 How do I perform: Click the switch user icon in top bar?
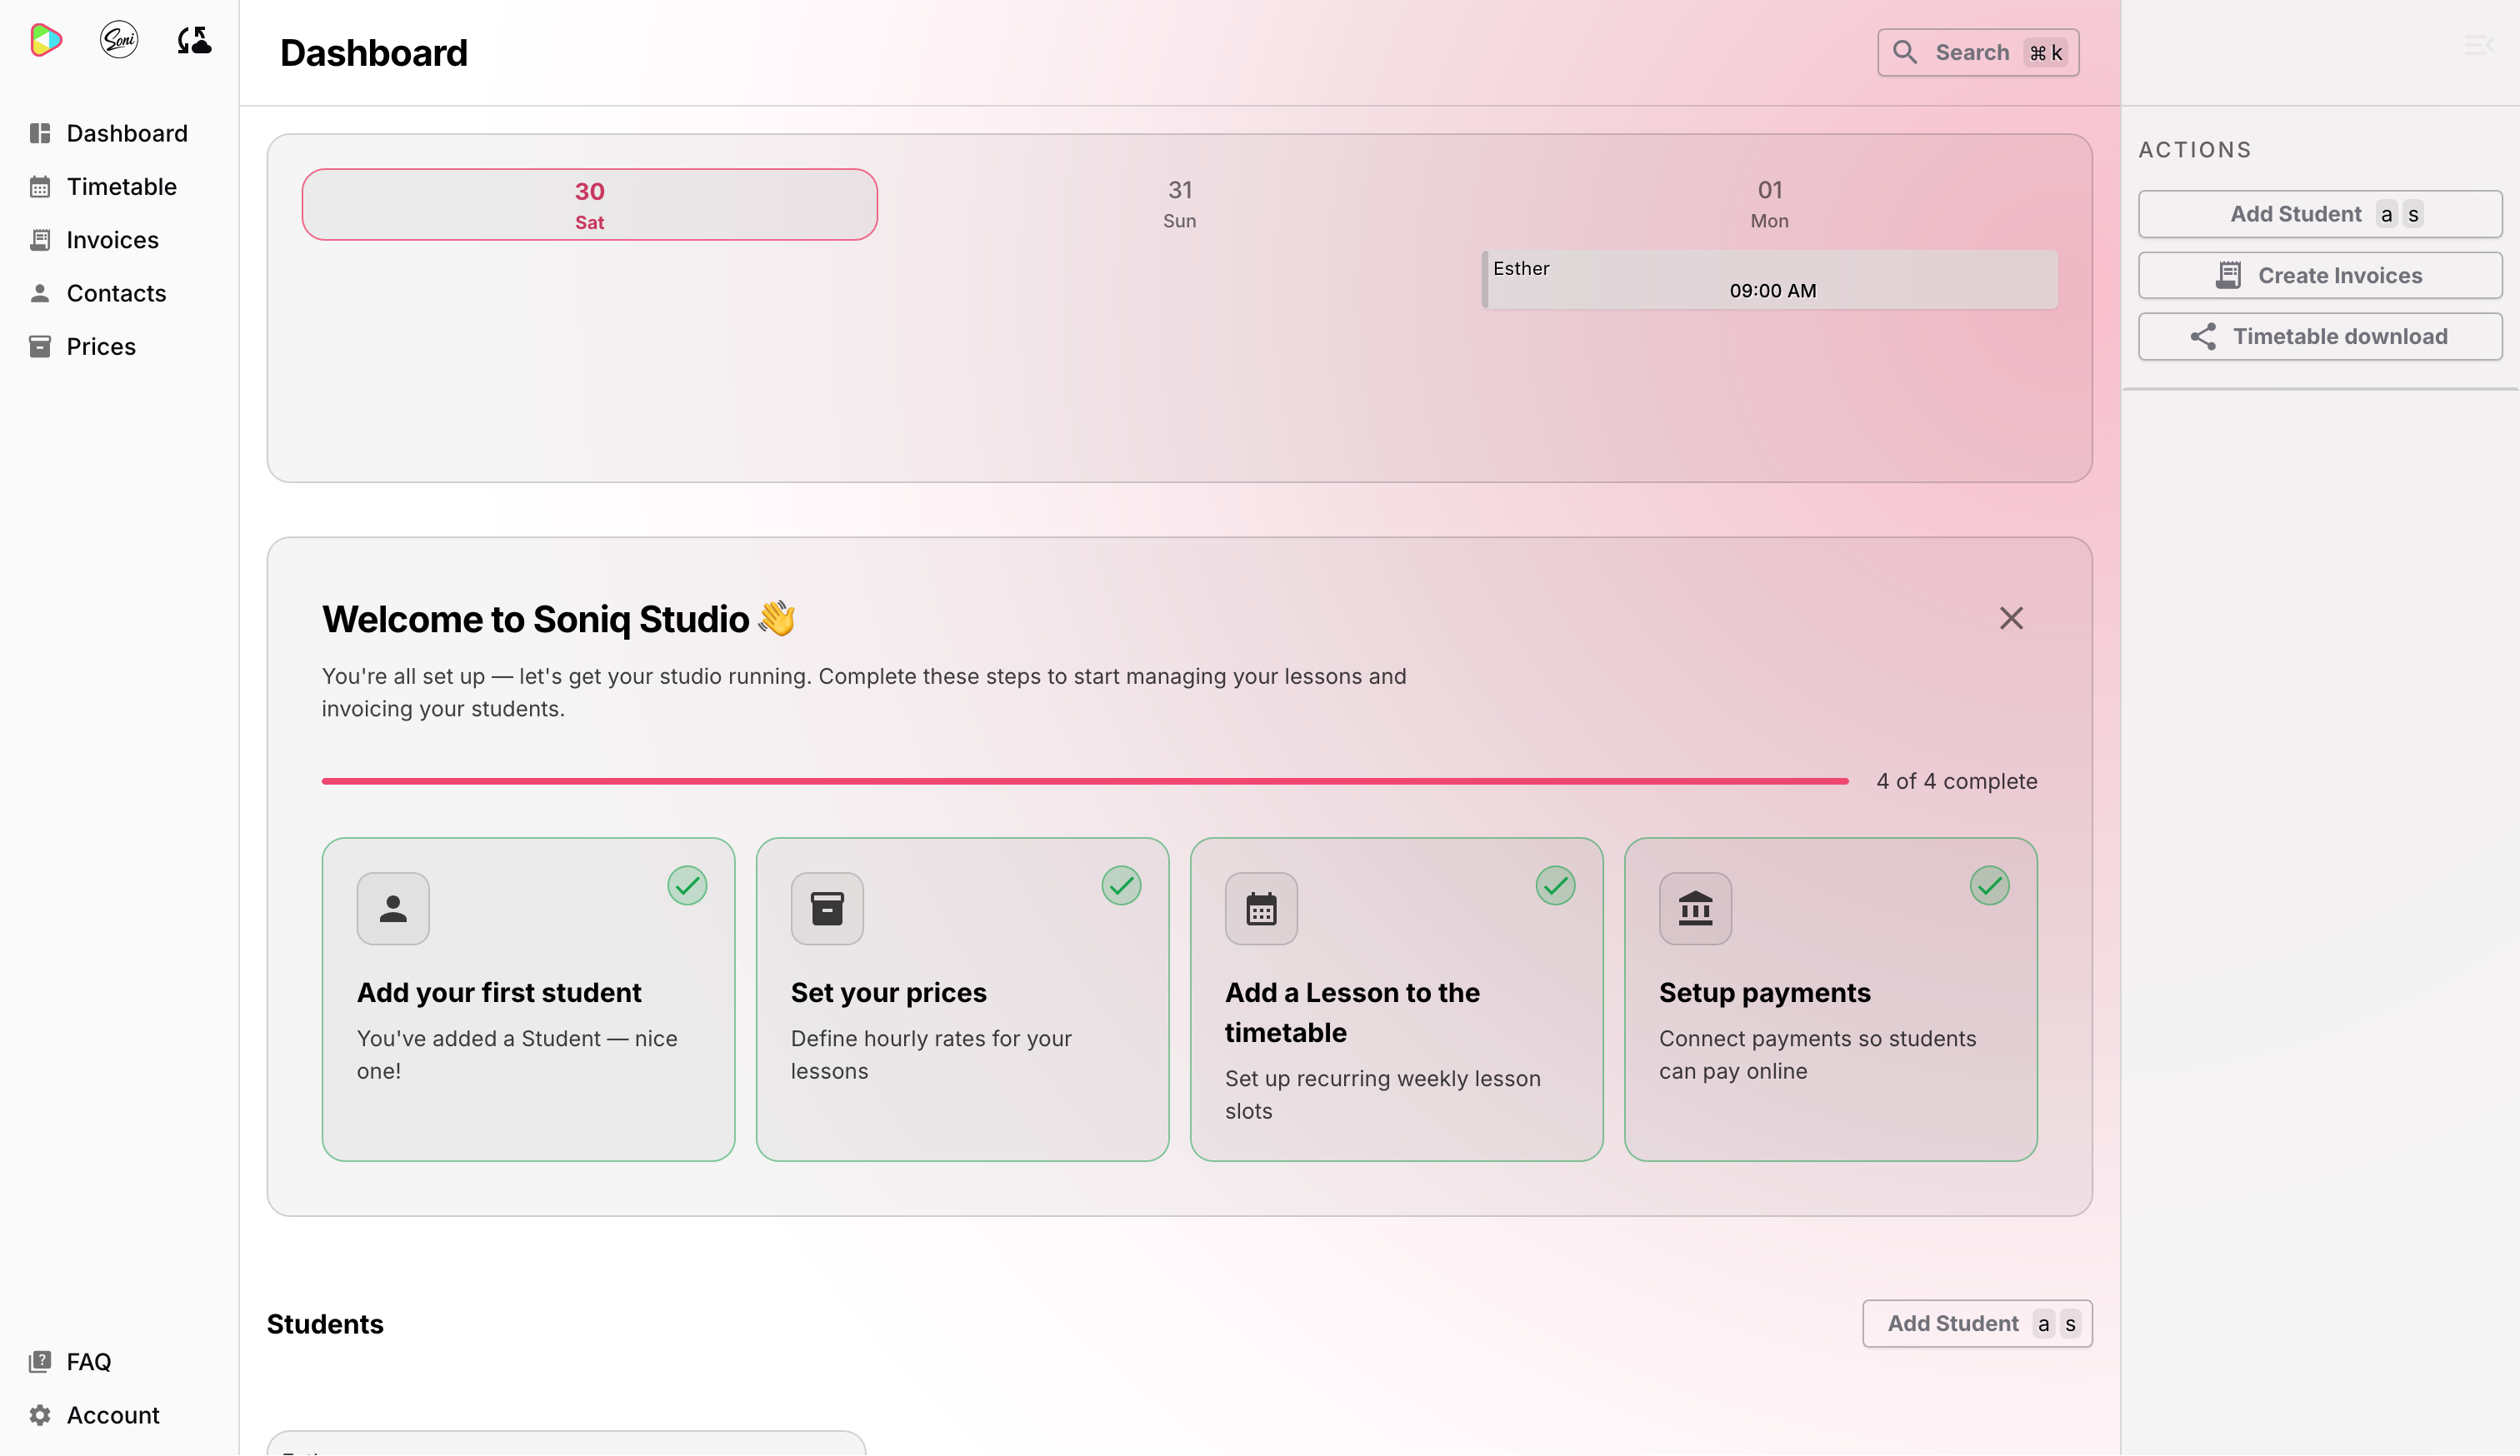[x=194, y=40]
